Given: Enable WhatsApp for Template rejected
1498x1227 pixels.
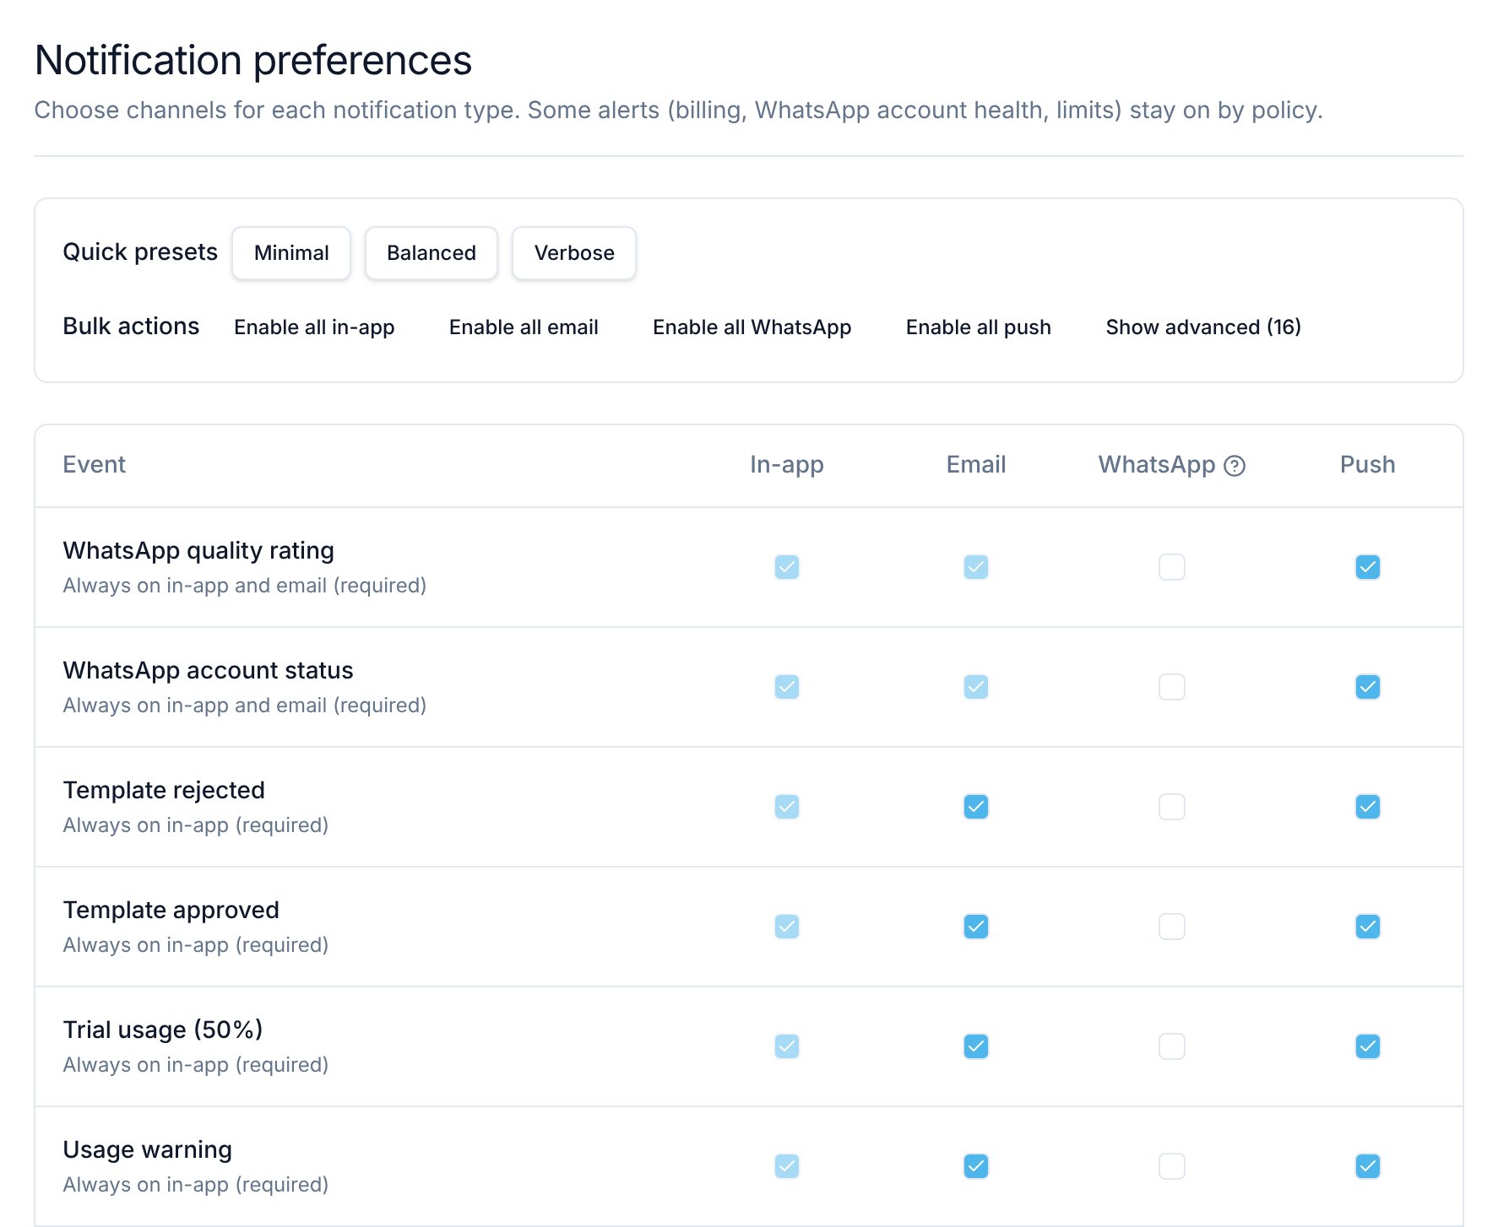Looking at the screenshot, I should (1172, 807).
